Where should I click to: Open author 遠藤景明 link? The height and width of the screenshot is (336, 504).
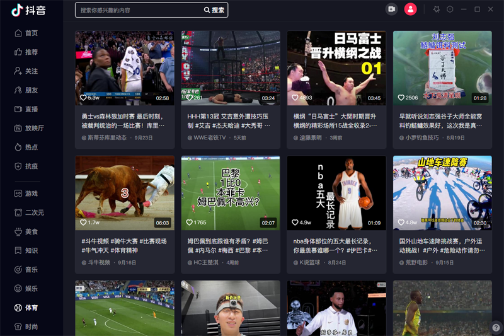(x=307, y=137)
